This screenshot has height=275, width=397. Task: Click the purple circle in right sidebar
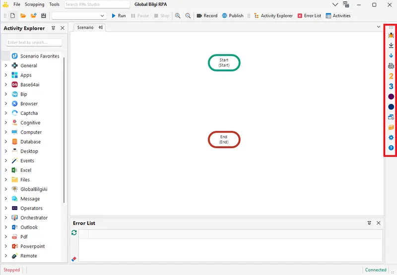(x=391, y=97)
